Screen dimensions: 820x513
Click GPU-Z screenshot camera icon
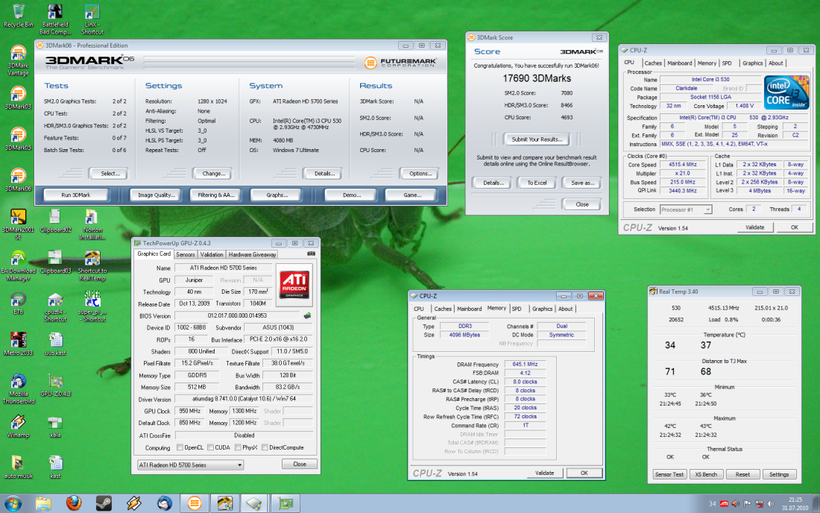pos(311,254)
